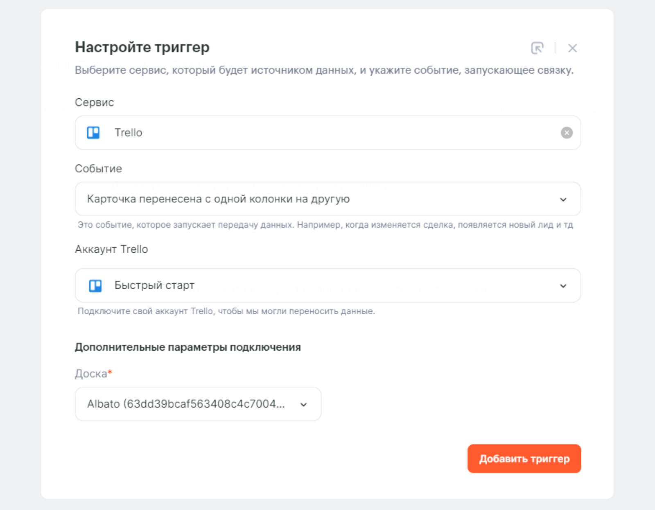The height and width of the screenshot is (510, 655).
Task: Select the Быстрый старт account name
Action: pyautogui.click(x=154, y=285)
